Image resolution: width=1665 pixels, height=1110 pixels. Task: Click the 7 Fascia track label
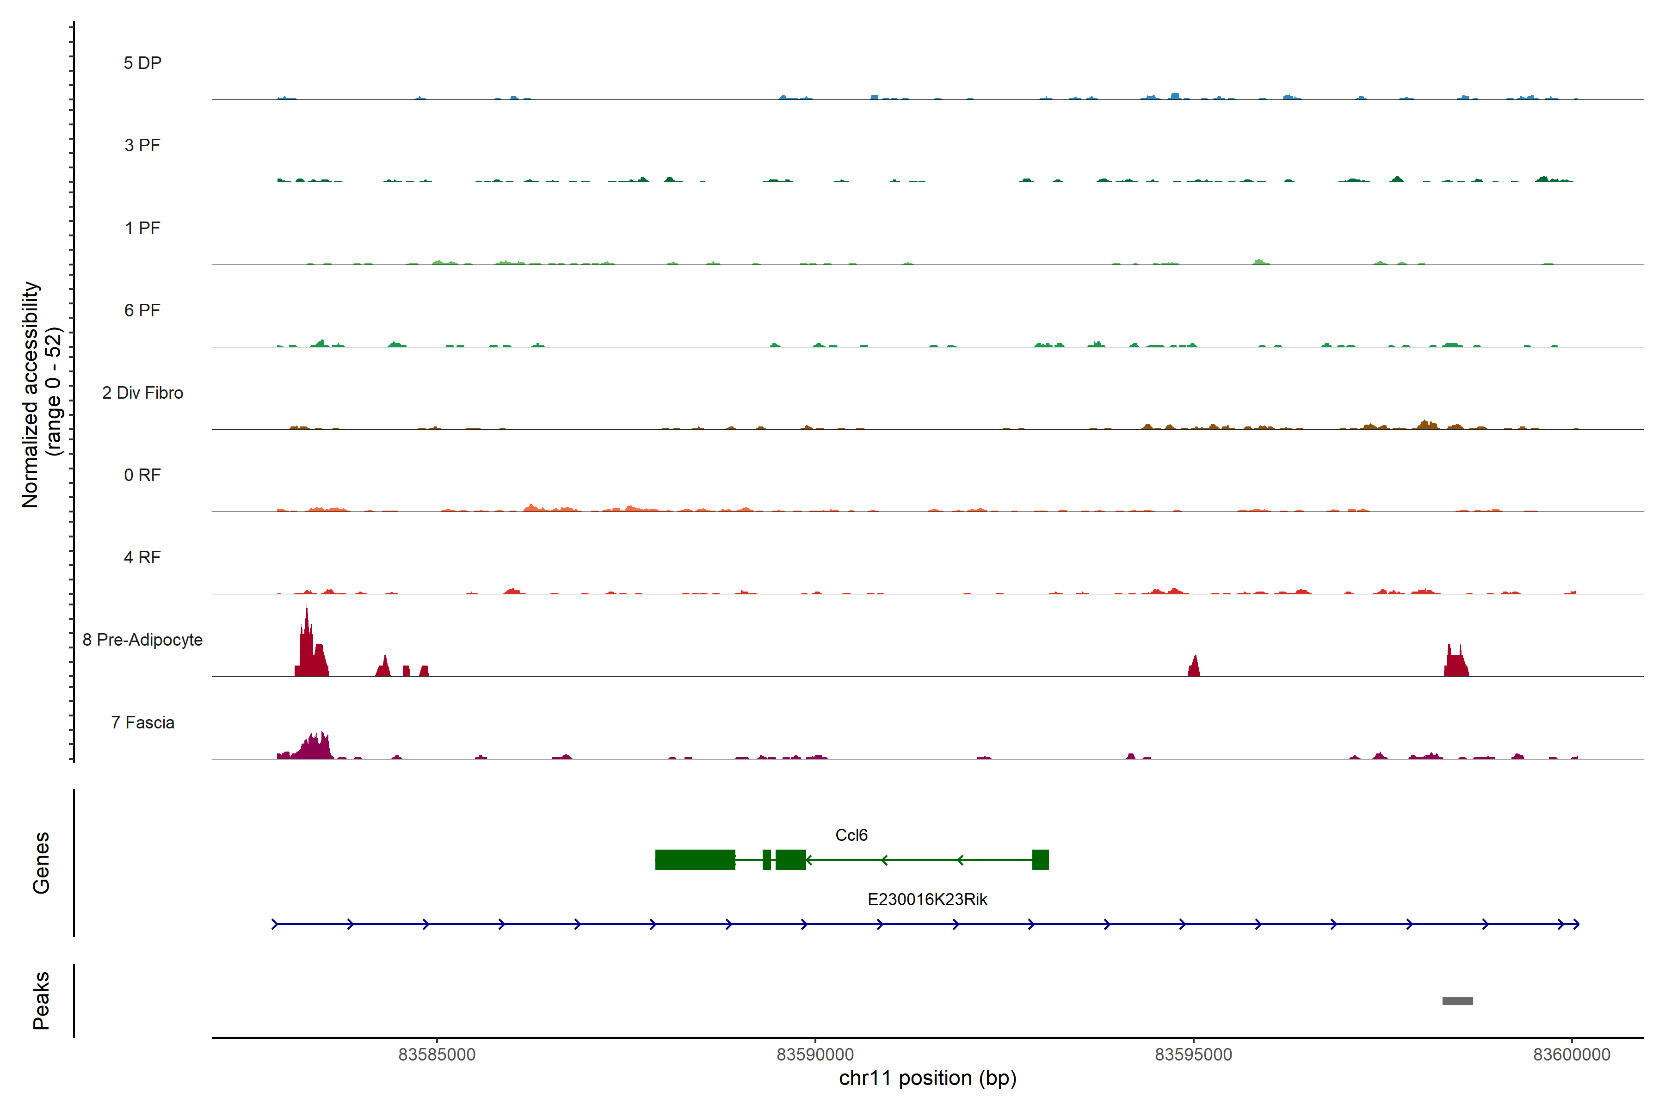click(142, 722)
